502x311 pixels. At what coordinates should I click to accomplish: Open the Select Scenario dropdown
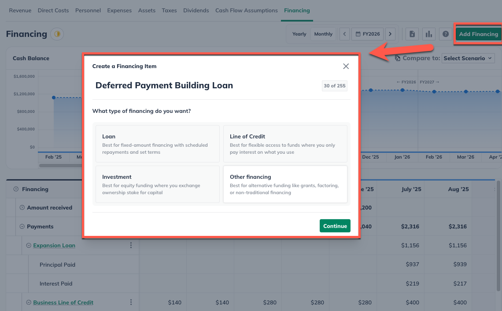(468, 58)
